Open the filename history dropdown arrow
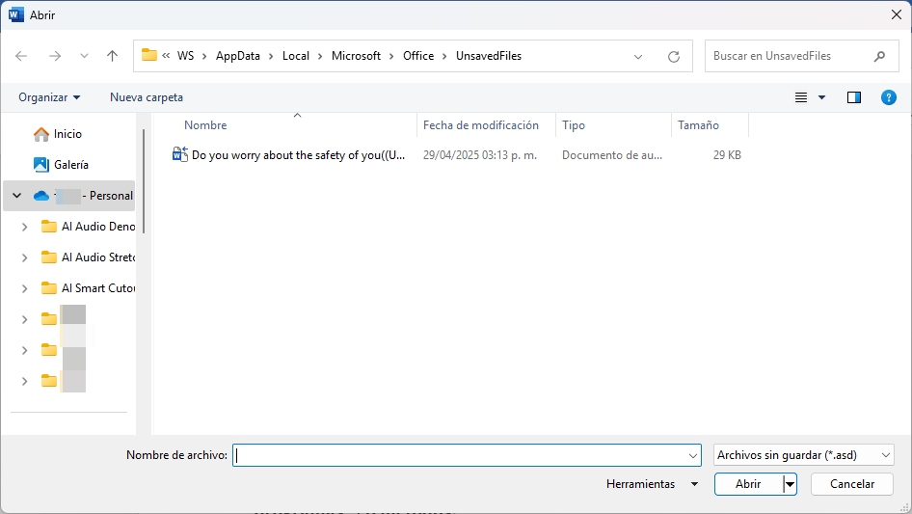This screenshot has height=514, width=912. [x=693, y=455]
